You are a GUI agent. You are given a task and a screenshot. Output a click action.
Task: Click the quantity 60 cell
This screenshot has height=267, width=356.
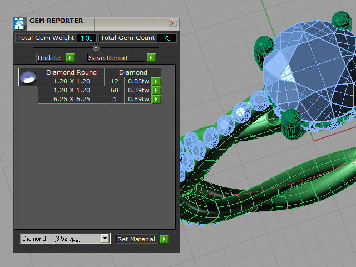tap(115, 90)
